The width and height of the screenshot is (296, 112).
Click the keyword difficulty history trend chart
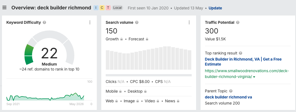point(45,97)
